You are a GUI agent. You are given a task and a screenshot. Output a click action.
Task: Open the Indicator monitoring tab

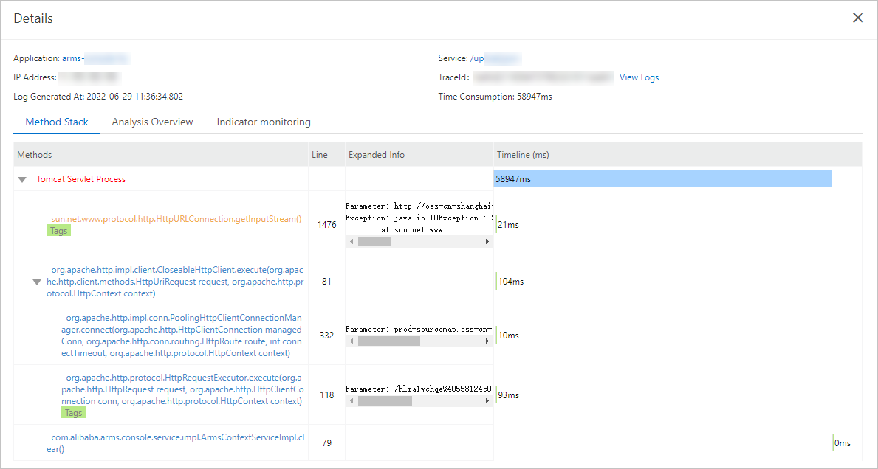click(264, 122)
